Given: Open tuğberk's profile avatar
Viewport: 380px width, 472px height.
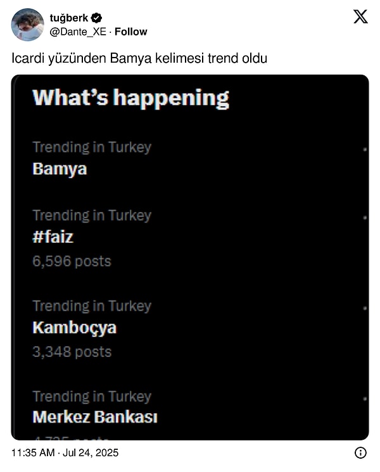Looking at the screenshot, I should [27, 24].
